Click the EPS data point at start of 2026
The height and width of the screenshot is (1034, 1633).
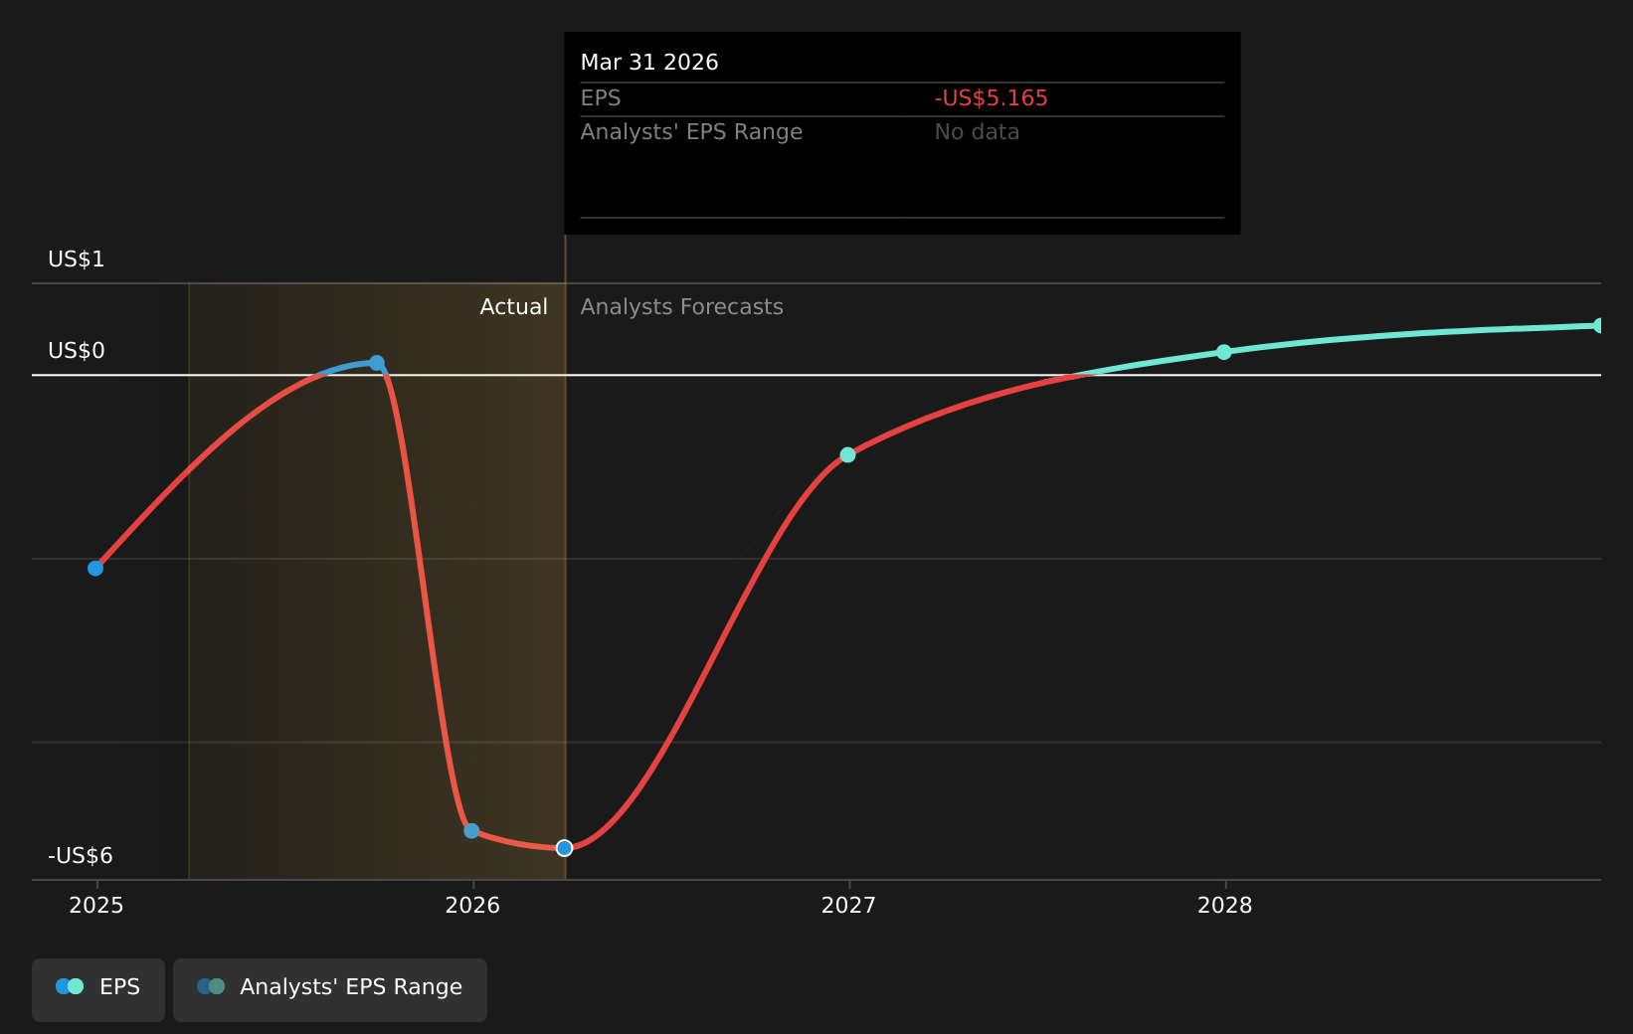click(471, 831)
